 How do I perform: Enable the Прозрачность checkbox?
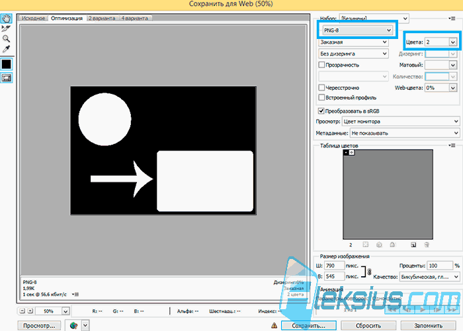[x=321, y=65]
